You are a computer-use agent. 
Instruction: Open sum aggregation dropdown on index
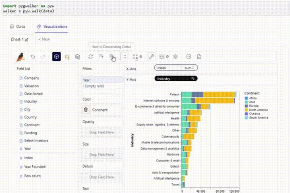189,68
